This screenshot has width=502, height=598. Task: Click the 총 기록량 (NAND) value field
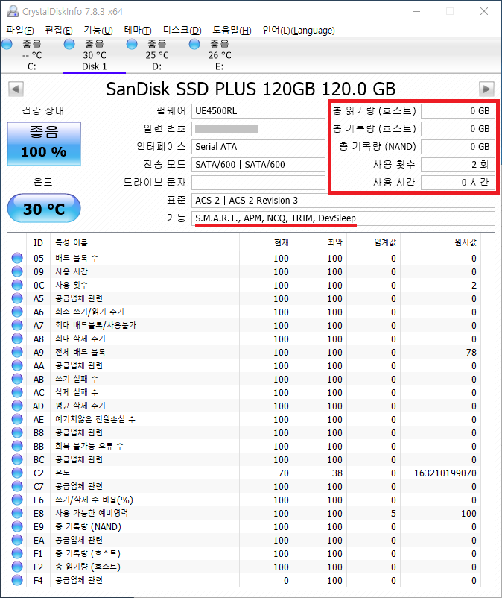pyautogui.click(x=458, y=146)
